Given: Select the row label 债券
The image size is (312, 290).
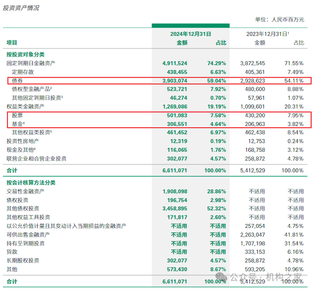Looking at the screenshot, I should coord(17,81).
